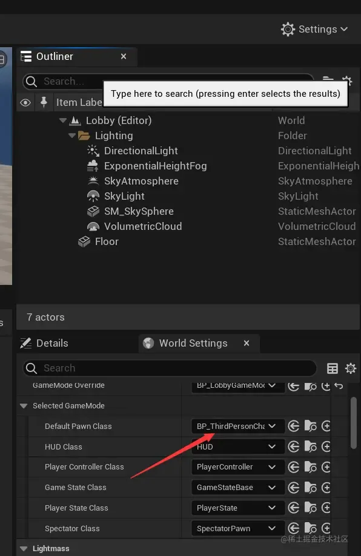This screenshot has width=361, height=556.
Task: Collapse the Lobby (Editor) world tree
Action: pyautogui.click(x=63, y=120)
